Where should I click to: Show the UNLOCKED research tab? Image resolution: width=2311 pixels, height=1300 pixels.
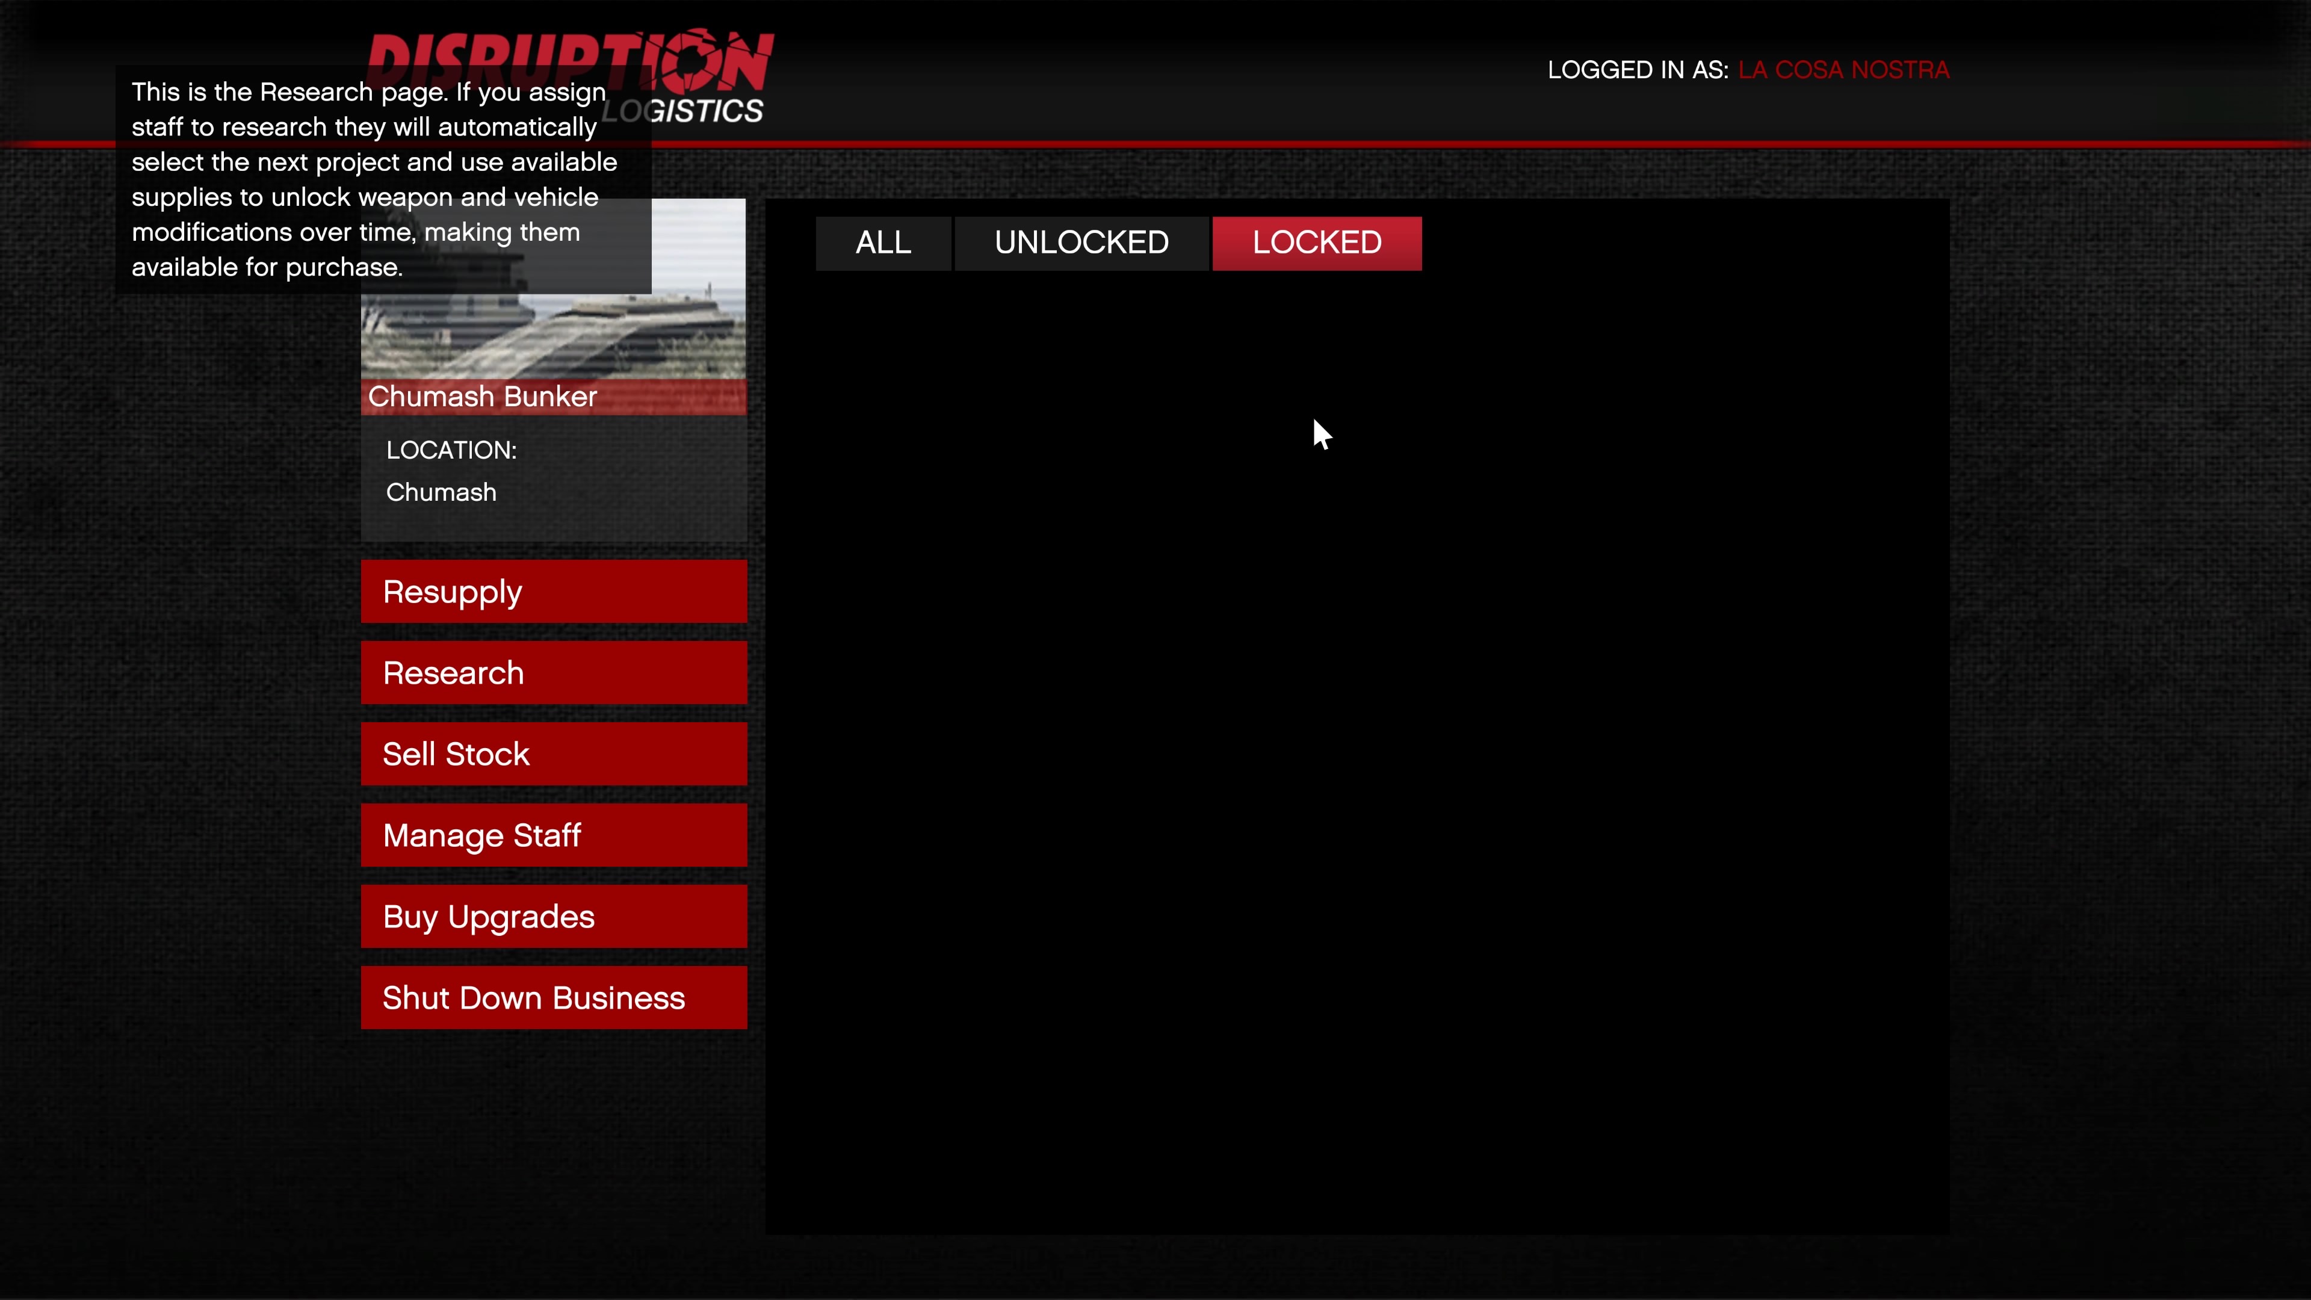pyautogui.click(x=1081, y=243)
